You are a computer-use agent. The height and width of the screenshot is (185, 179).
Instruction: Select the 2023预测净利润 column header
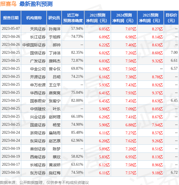98,18
